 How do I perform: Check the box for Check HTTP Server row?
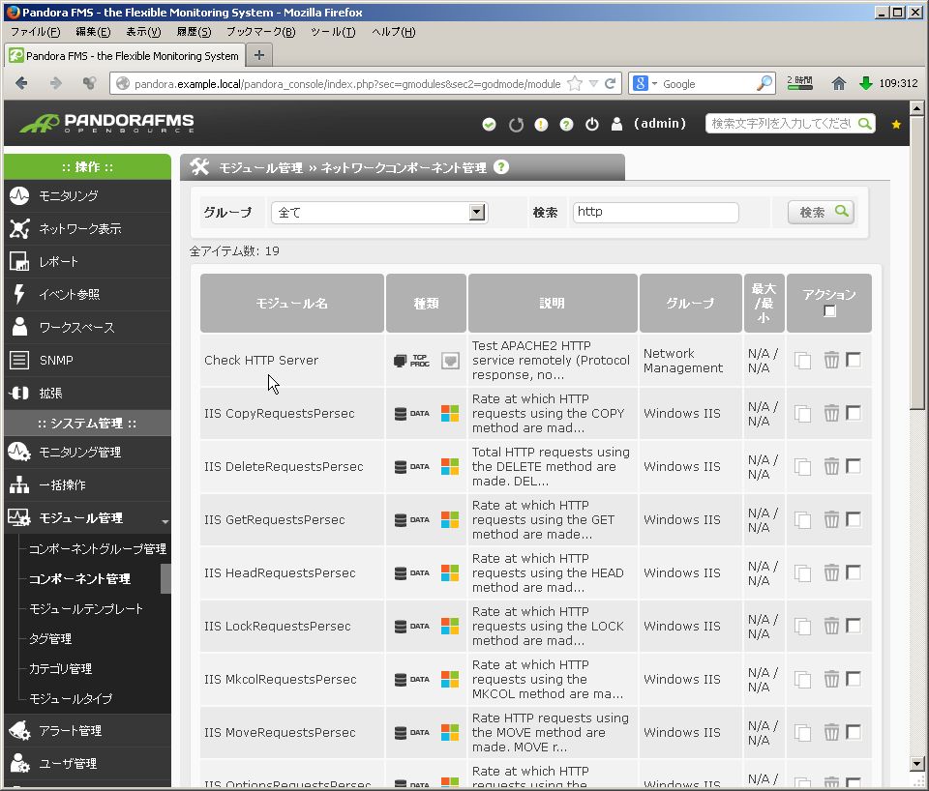pyautogui.click(x=854, y=360)
